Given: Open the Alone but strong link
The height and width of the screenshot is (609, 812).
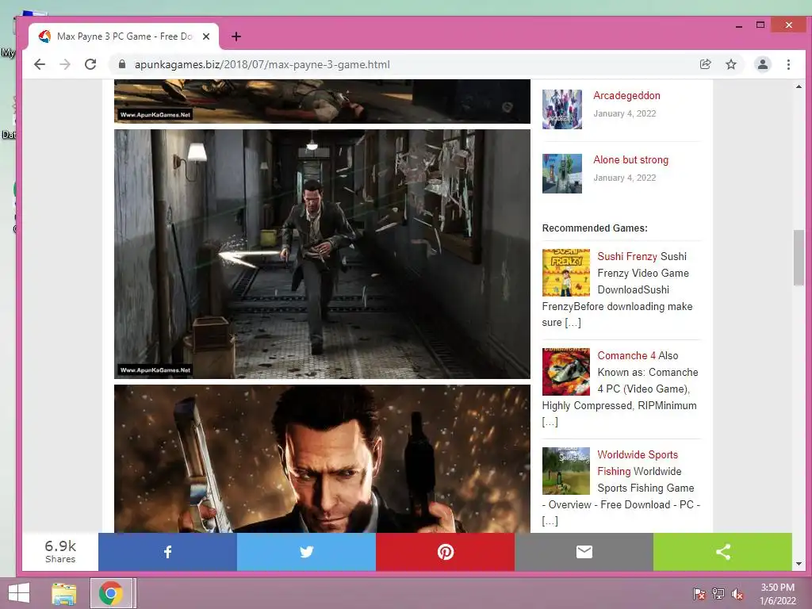Looking at the screenshot, I should click(x=630, y=159).
